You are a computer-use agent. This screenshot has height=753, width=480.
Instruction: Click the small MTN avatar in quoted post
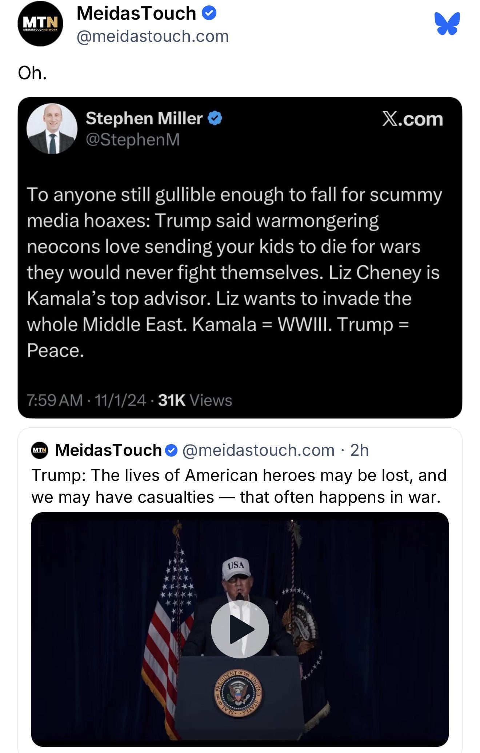coord(40,450)
